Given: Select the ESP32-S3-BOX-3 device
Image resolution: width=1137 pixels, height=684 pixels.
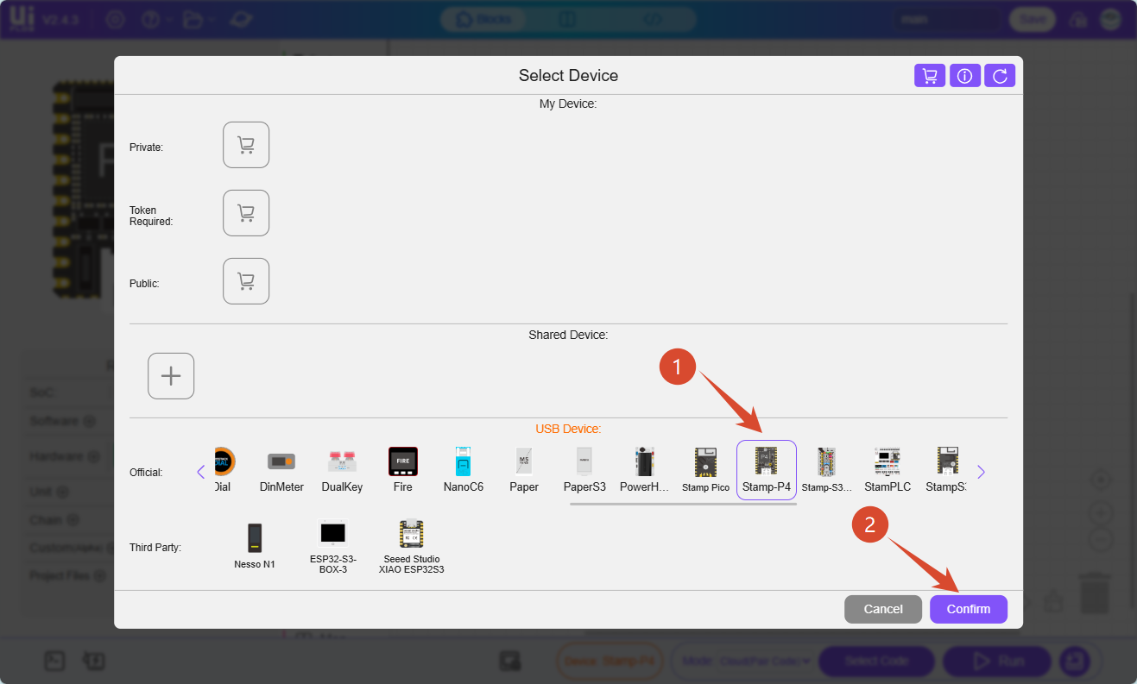Looking at the screenshot, I should [332, 545].
